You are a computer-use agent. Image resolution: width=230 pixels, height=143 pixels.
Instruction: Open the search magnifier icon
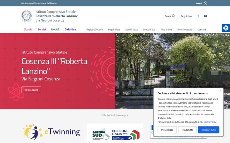tap(173, 16)
